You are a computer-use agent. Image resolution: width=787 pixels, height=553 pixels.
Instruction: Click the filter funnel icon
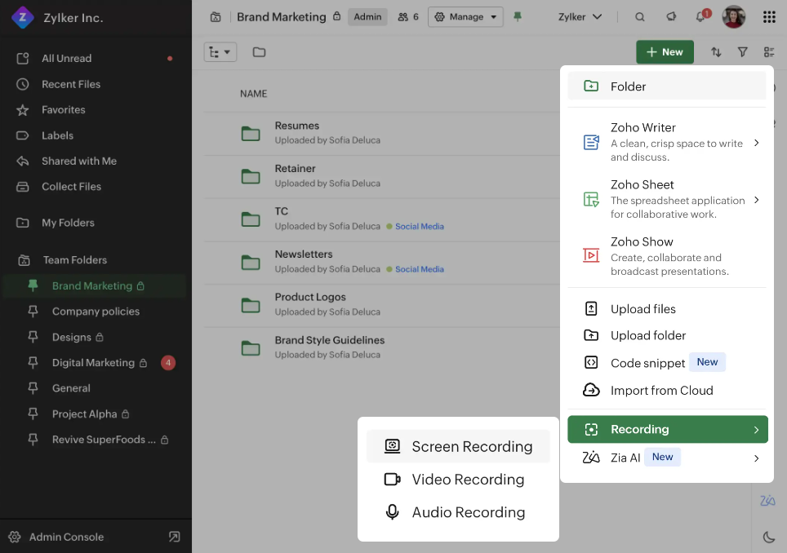[x=742, y=52]
